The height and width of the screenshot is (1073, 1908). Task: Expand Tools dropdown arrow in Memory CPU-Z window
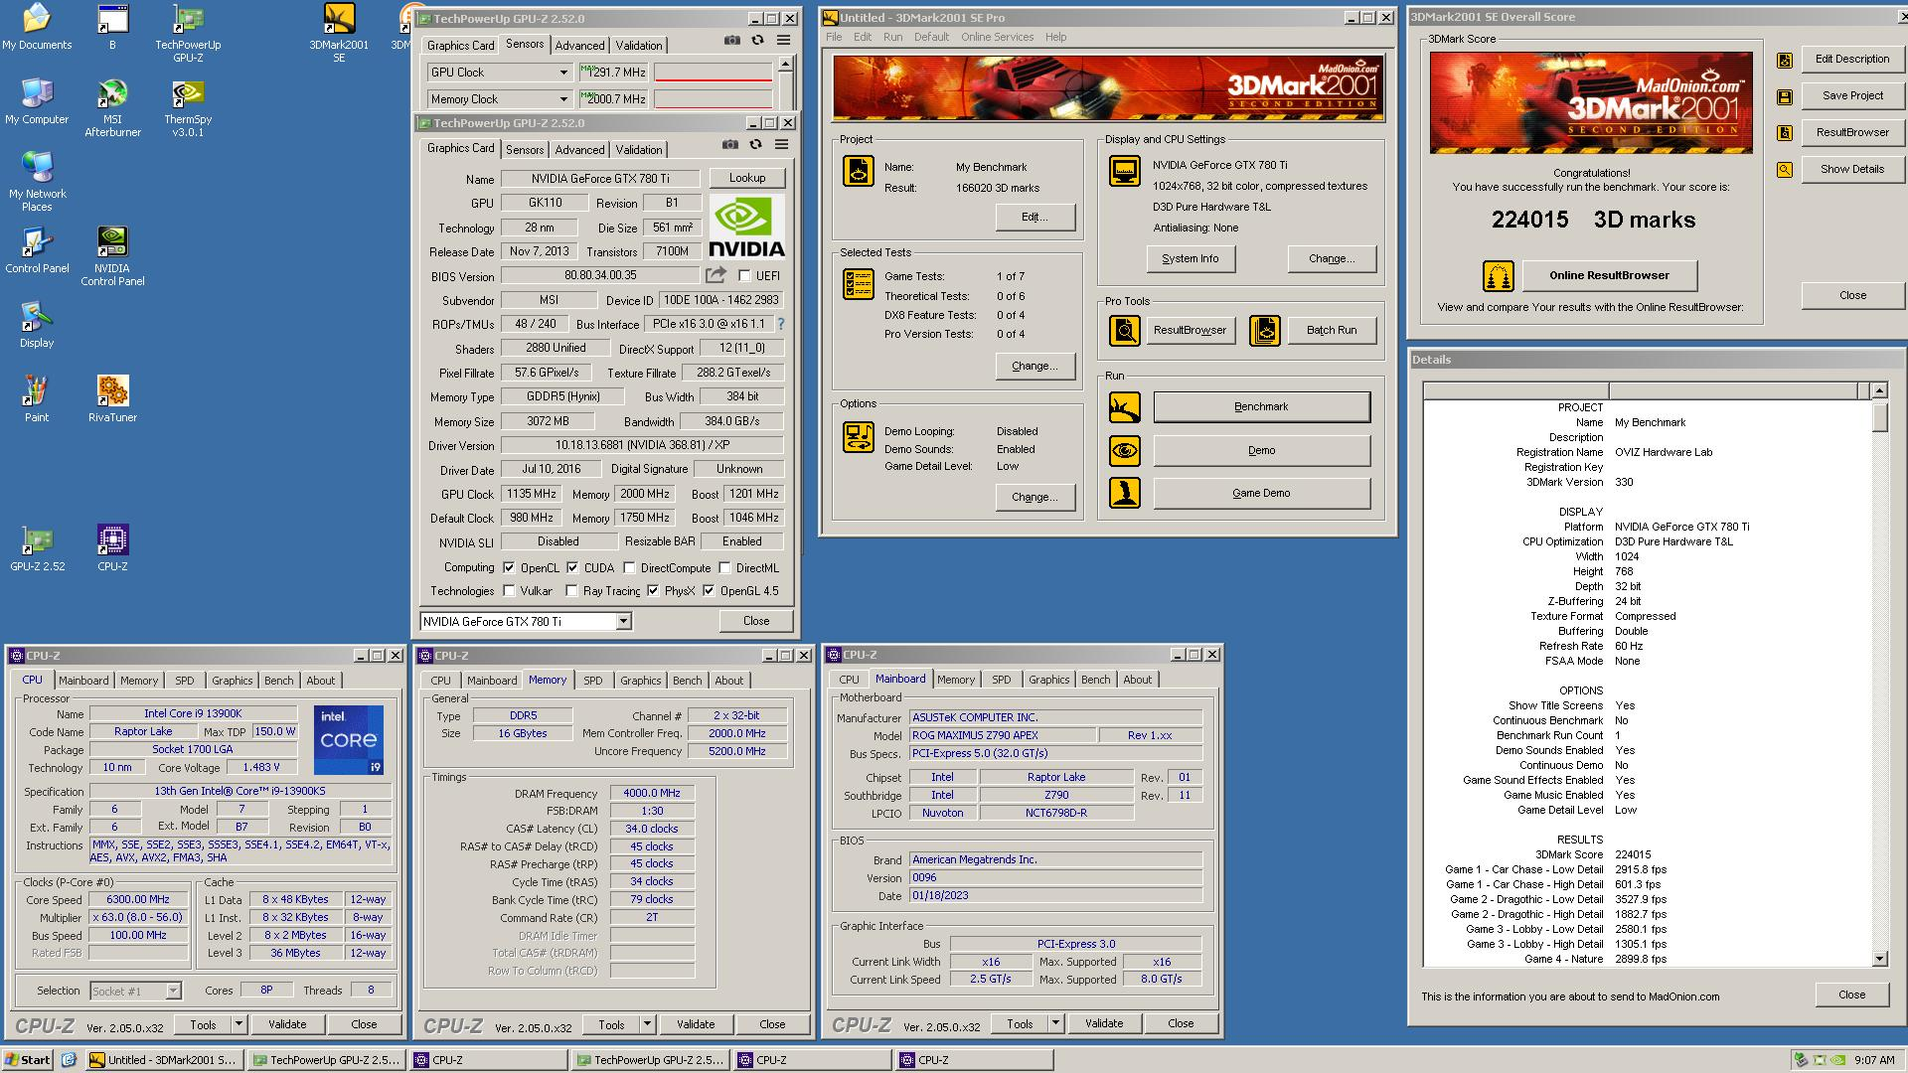(647, 1023)
